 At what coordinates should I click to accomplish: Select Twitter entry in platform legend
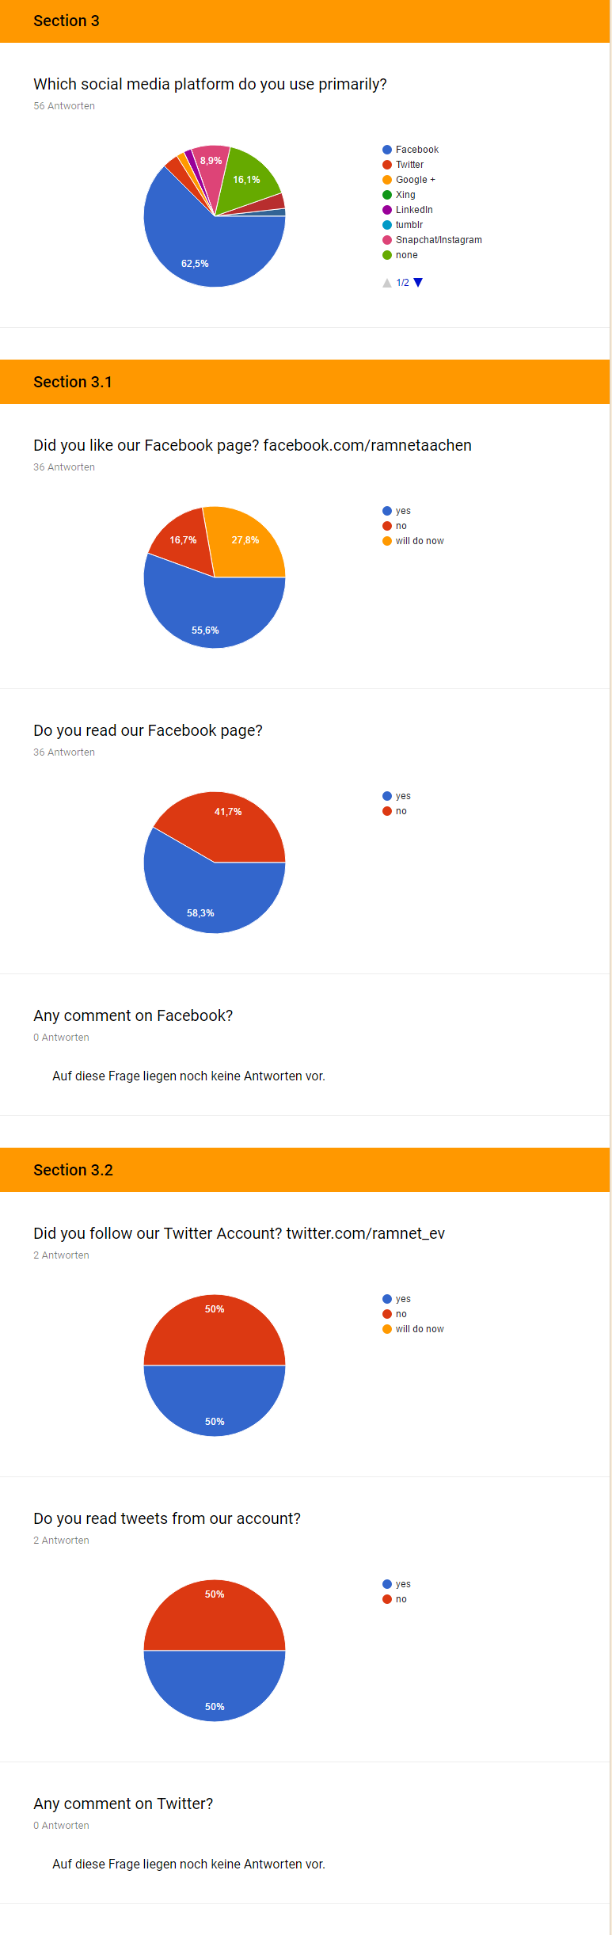[403, 165]
